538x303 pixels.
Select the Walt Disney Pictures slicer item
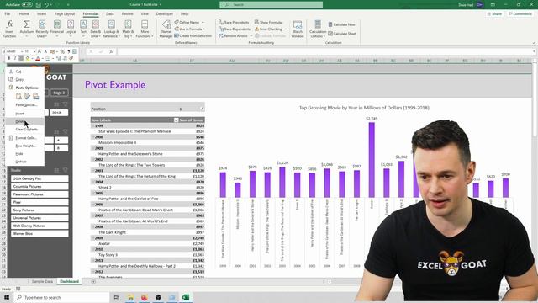pyautogui.click(x=40, y=226)
